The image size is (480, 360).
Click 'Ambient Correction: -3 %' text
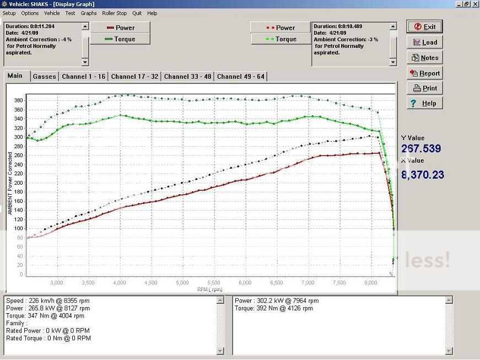346,40
